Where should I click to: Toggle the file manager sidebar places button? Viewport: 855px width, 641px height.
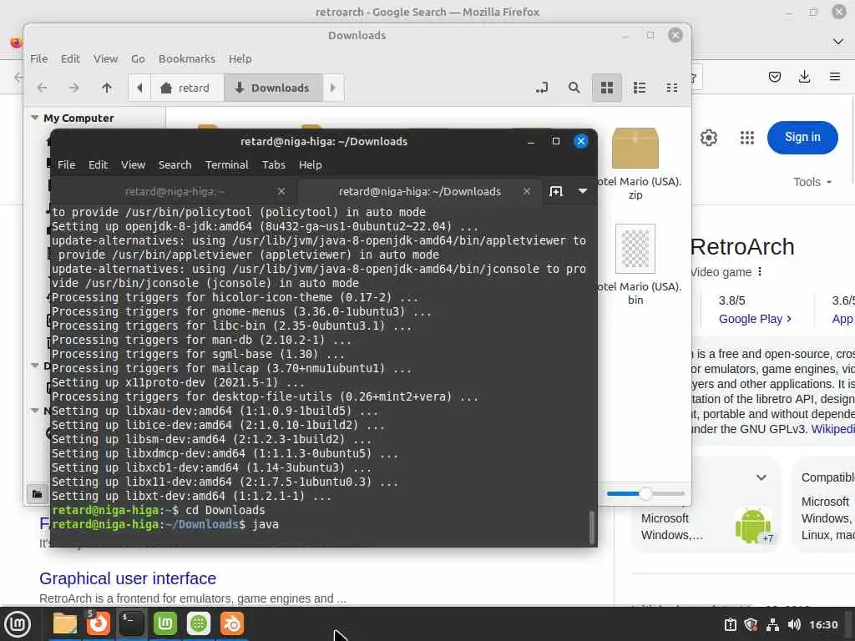click(x=37, y=494)
